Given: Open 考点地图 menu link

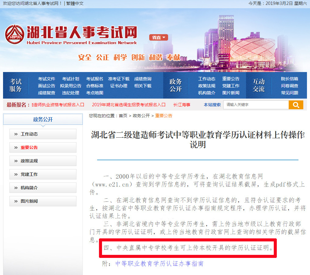Looking at the screenshot, I should click(x=94, y=93).
